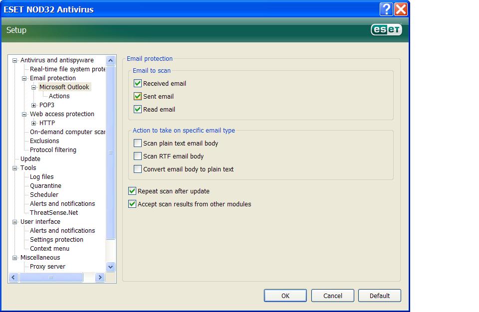Select Context menu tree item
Screen dimensions: 479x312
[49, 249]
